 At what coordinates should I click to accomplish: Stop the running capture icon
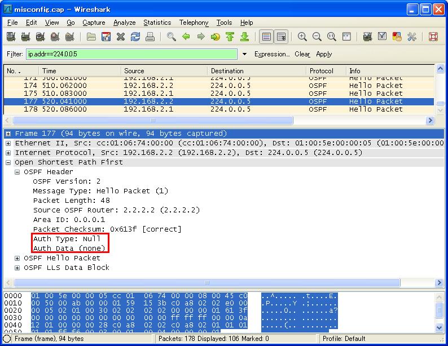click(x=55, y=37)
